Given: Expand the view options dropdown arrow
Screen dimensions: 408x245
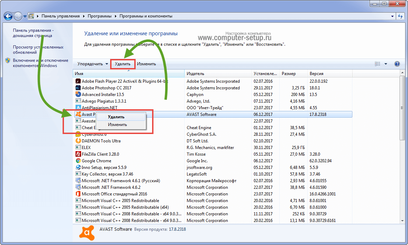Looking at the screenshot, I should point(386,64).
